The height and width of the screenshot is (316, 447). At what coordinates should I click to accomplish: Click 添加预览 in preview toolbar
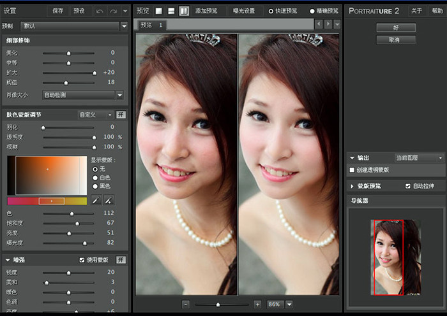(x=206, y=11)
